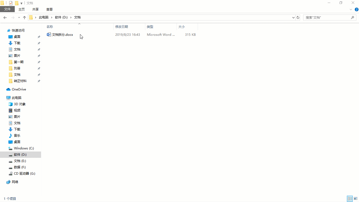Open recent locations dropdown arrow
This screenshot has width=359, height=202.
point(19,18)
